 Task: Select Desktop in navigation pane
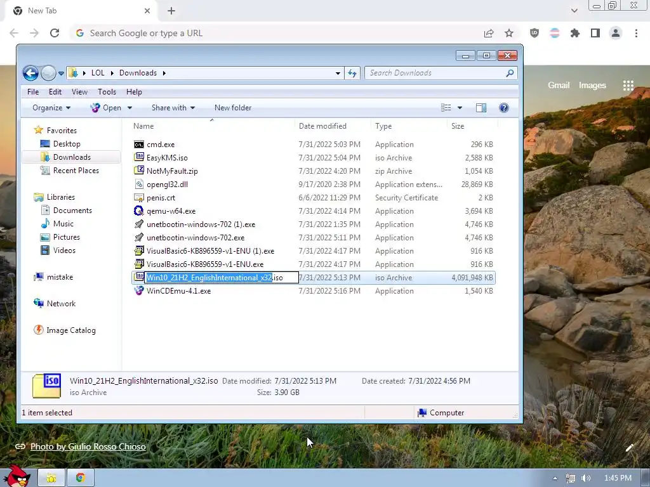coord(67,144)
